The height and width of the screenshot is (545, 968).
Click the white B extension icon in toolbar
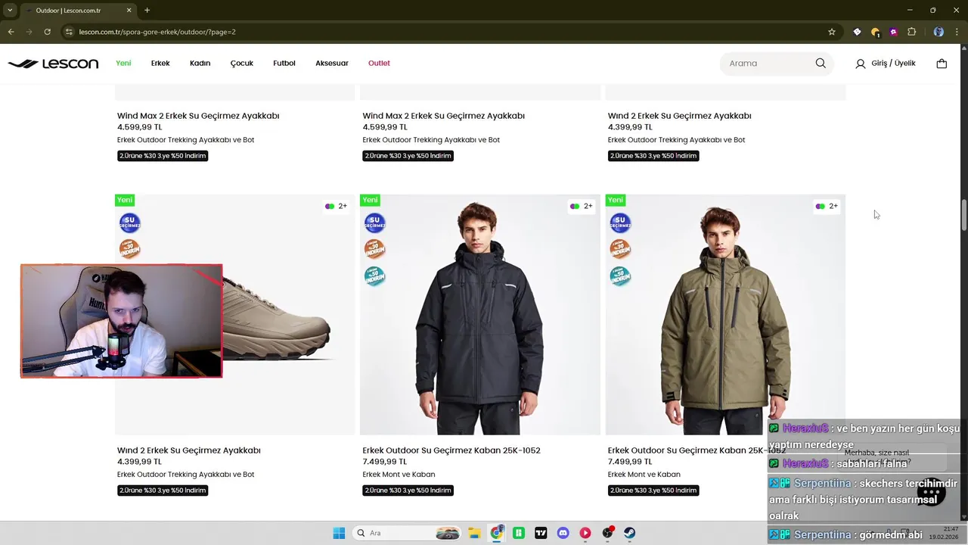(857, 32)
